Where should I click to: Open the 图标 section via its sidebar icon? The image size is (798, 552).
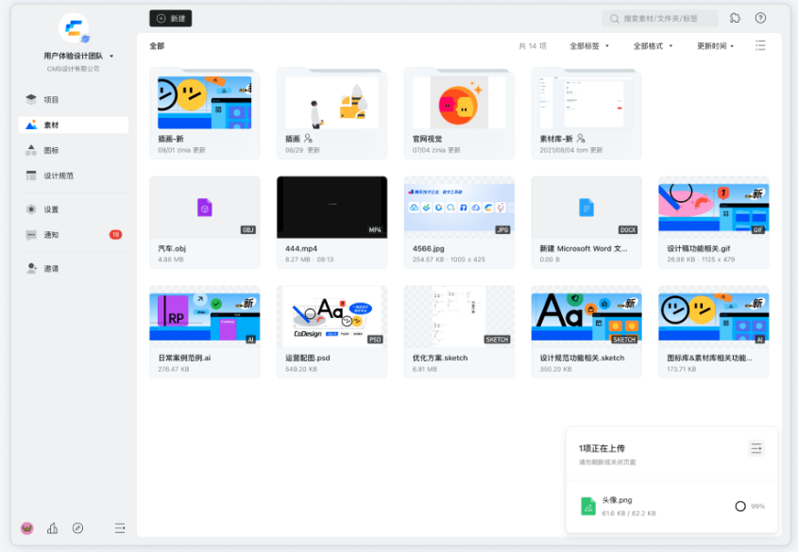[x=31, y=149]
